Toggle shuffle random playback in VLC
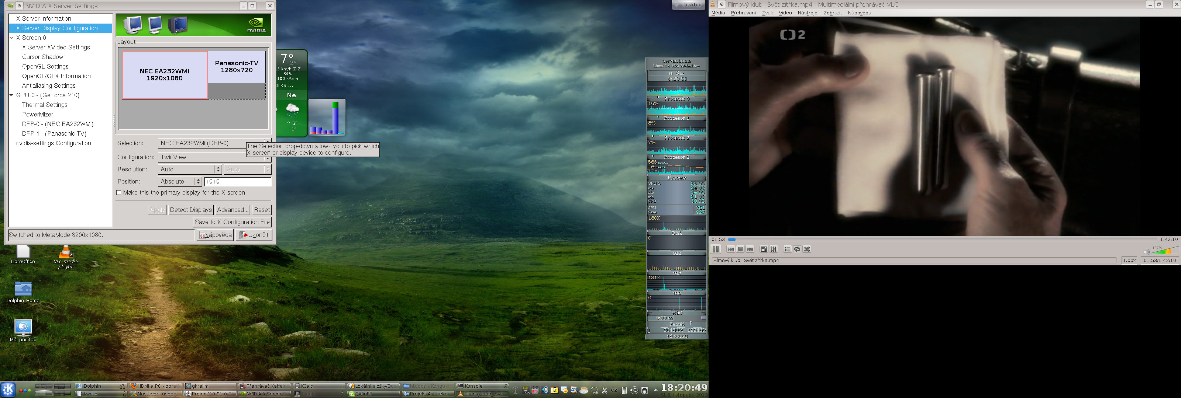The height and width of the screenshot is (398, 1181). point(807,249)
